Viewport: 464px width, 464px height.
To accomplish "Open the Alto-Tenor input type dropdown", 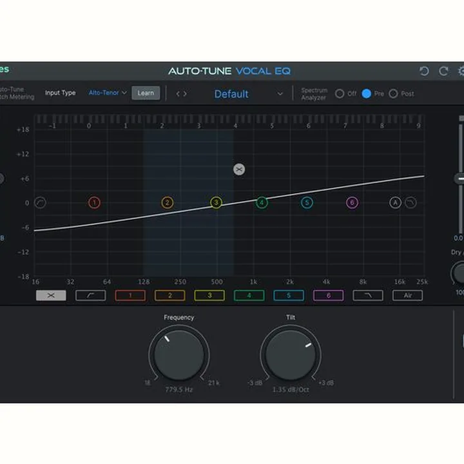I will pos(108,93).
